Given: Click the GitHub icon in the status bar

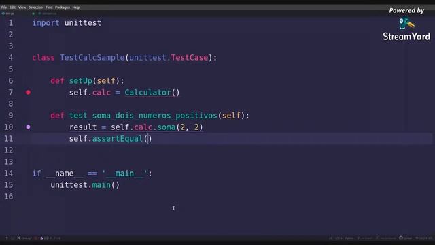Looking at the screenshot, I should click(x=401, y=238).
